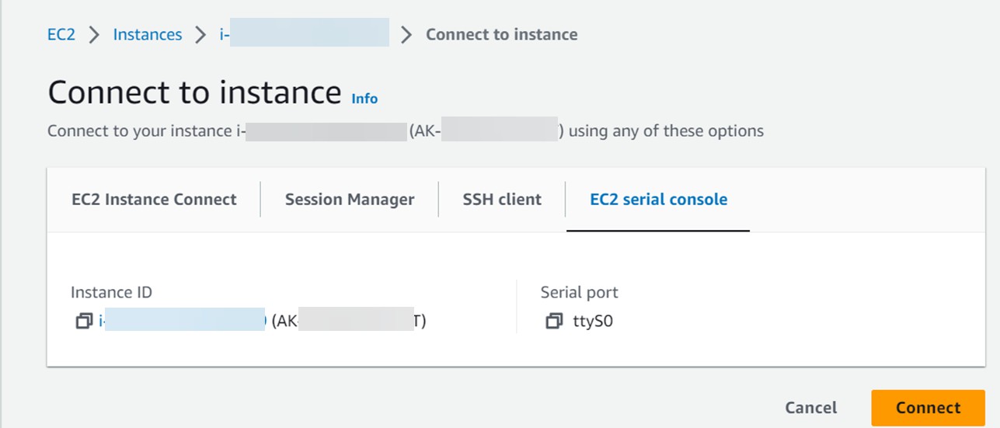The image size is (1000, 428).
Task: Switch to Session Manager tab
Action: (350, 200)
